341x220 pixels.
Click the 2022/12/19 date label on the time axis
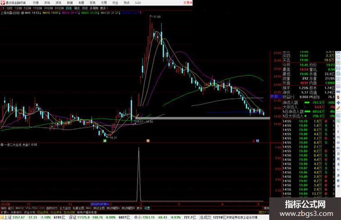pyautogui.click(x=100, y=204)
